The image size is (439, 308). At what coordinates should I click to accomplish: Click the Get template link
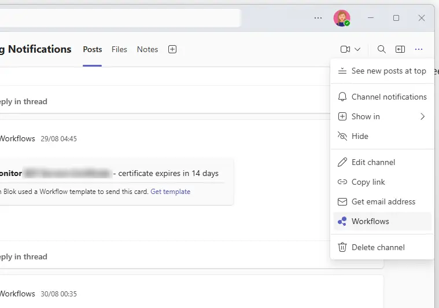click(x=170, y=192)
